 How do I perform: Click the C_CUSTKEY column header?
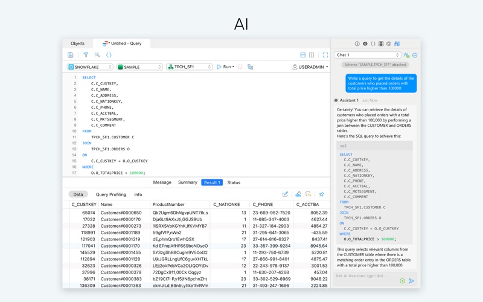pos(84,204)
